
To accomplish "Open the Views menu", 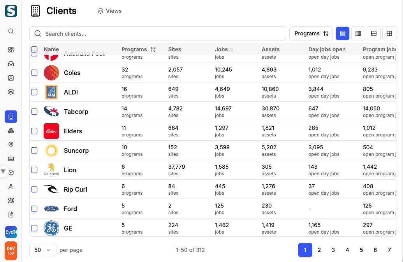I will [109, 11].
